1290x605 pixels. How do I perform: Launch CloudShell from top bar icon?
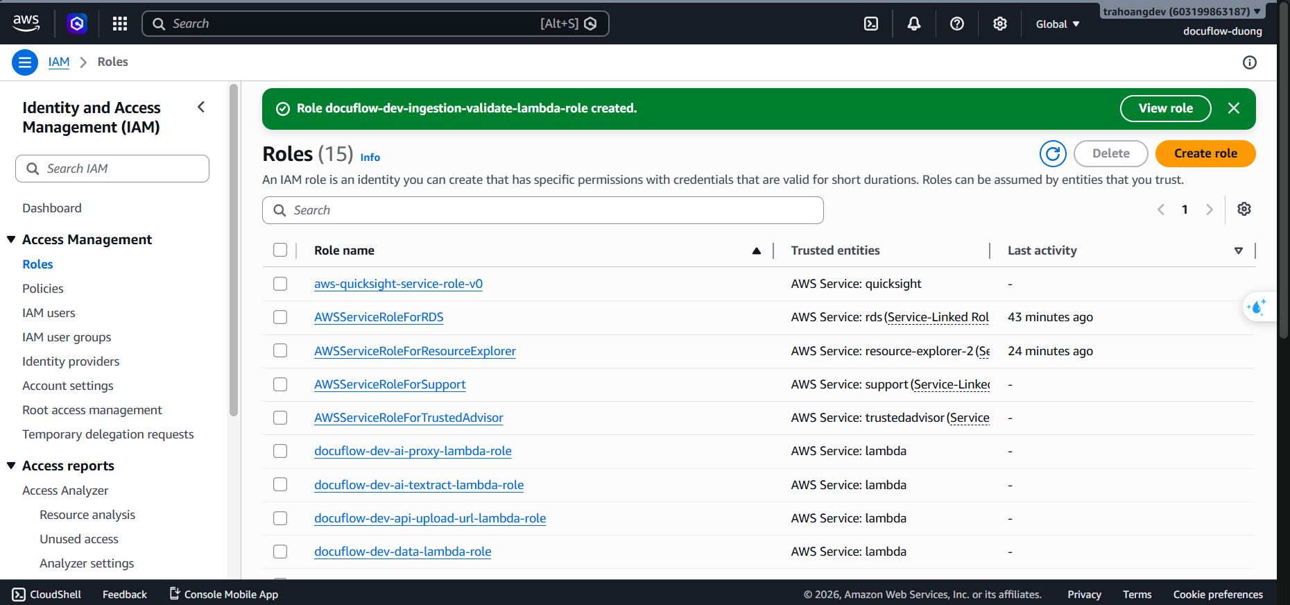(x=871, y=24)
